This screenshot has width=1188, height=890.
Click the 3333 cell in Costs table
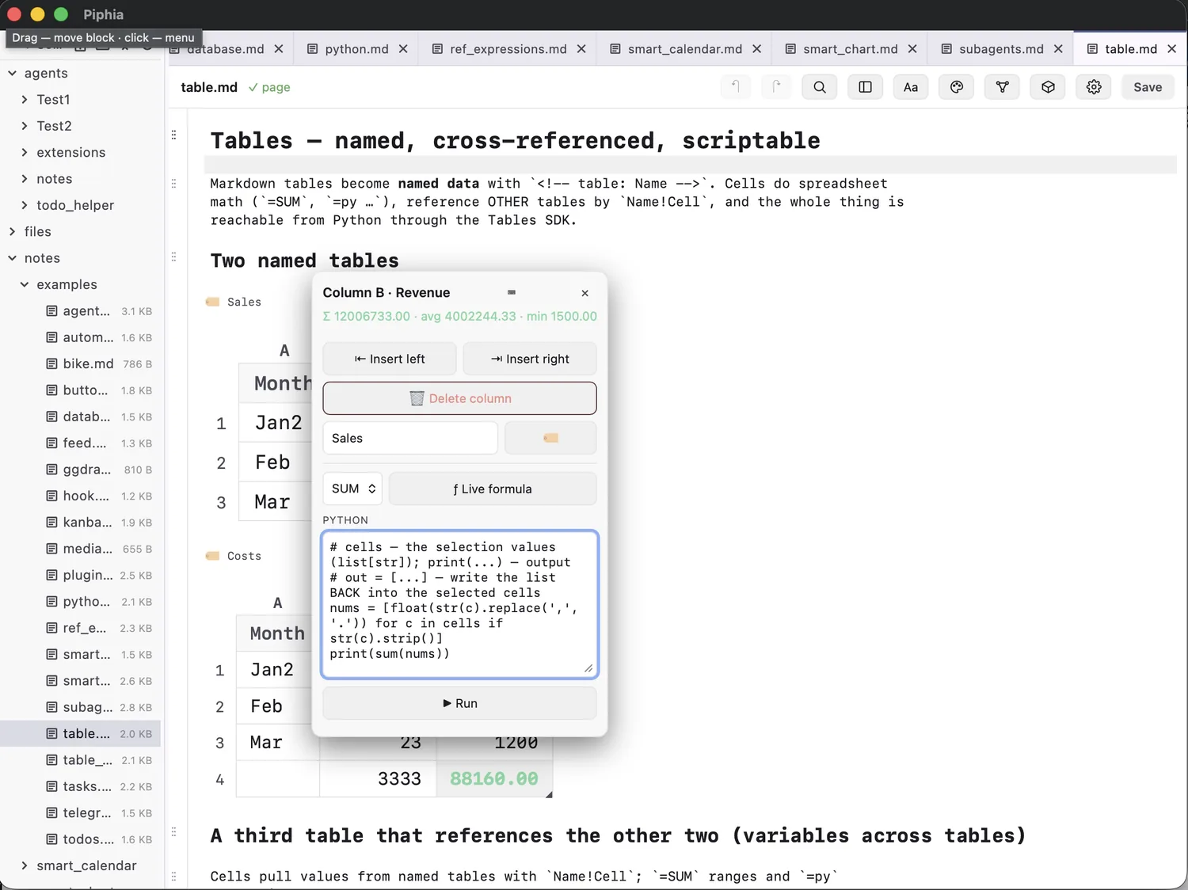379,779
